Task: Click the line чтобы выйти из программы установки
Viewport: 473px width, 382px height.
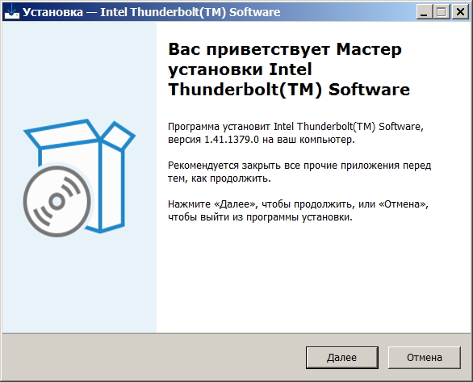Action: point(260,217)
